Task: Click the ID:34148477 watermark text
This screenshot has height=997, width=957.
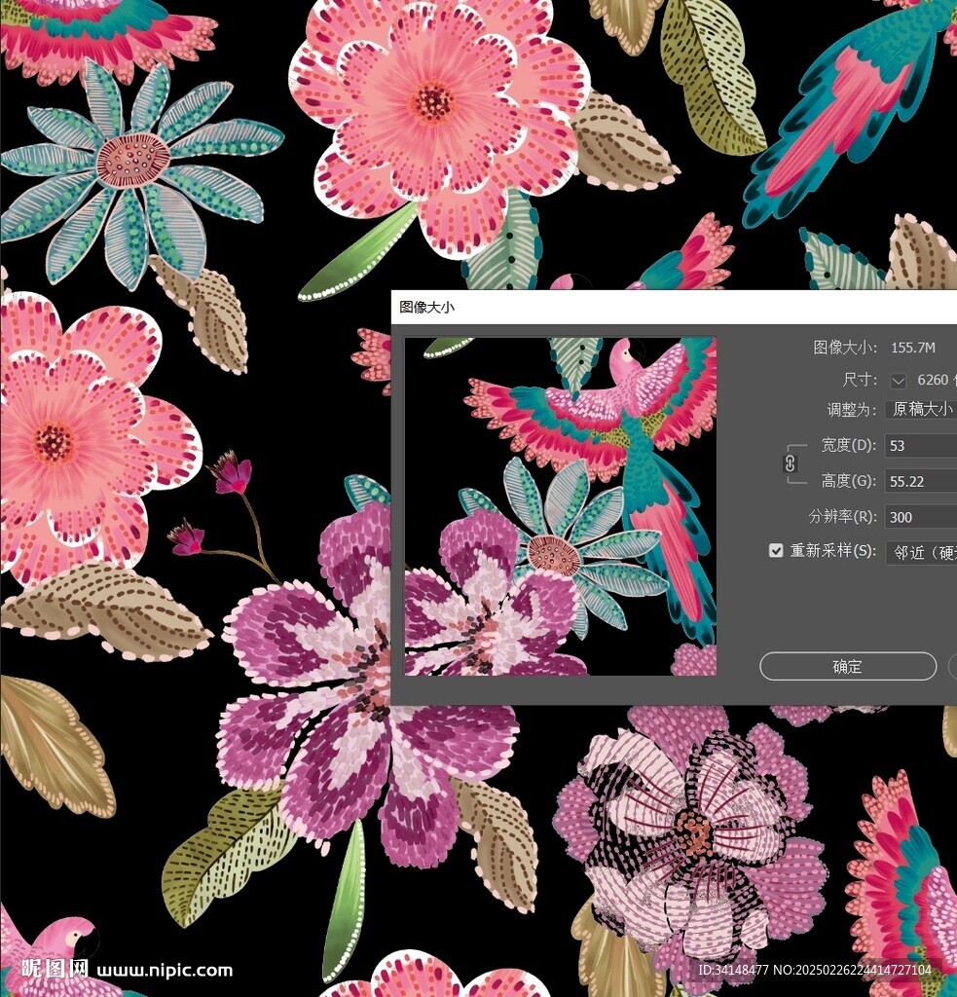Action: click(814, 970)
